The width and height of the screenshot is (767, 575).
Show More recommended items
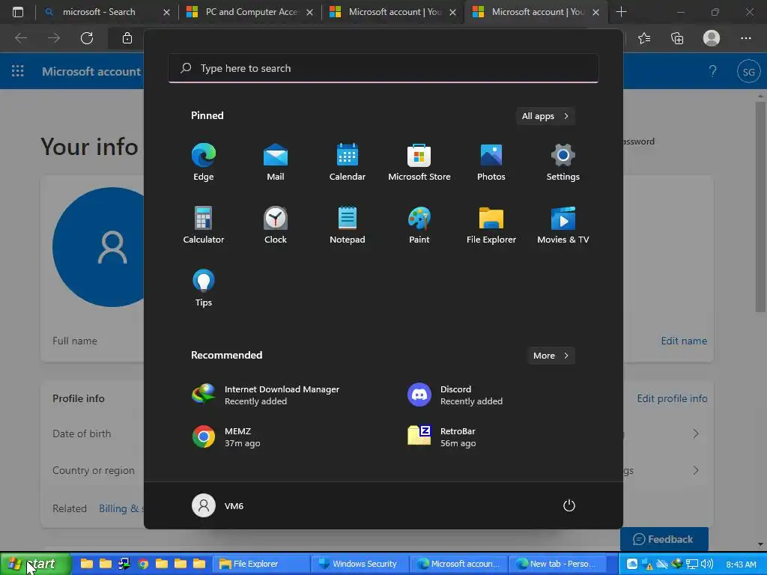click(x=551, y=356)
